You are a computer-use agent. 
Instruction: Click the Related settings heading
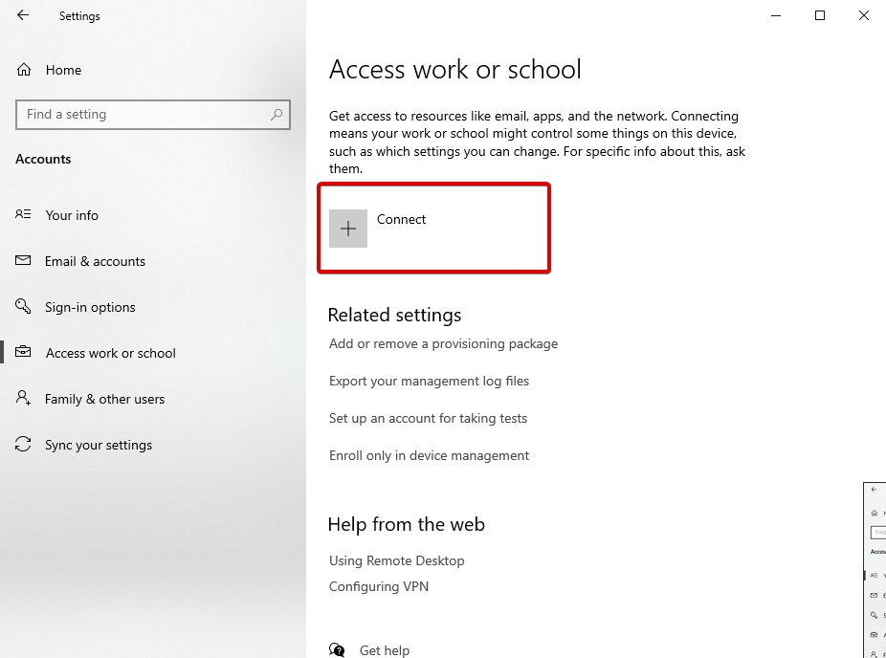point(394,315)
